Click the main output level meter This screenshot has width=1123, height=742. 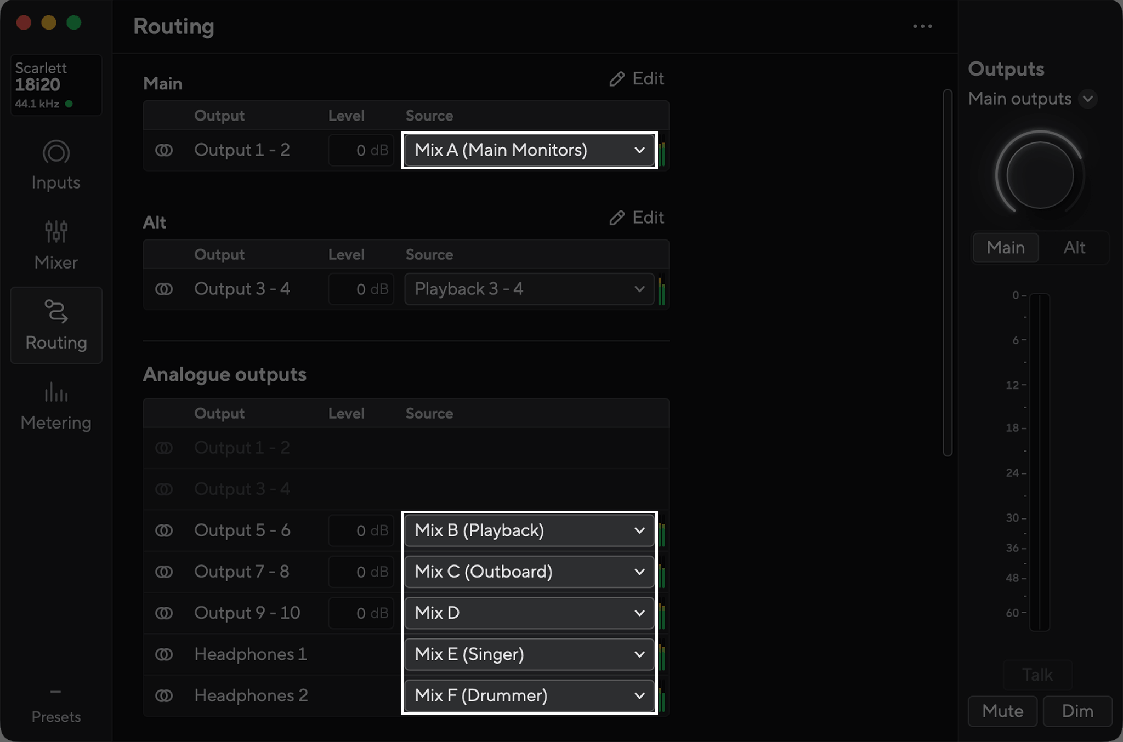(x=1040, y=462)
